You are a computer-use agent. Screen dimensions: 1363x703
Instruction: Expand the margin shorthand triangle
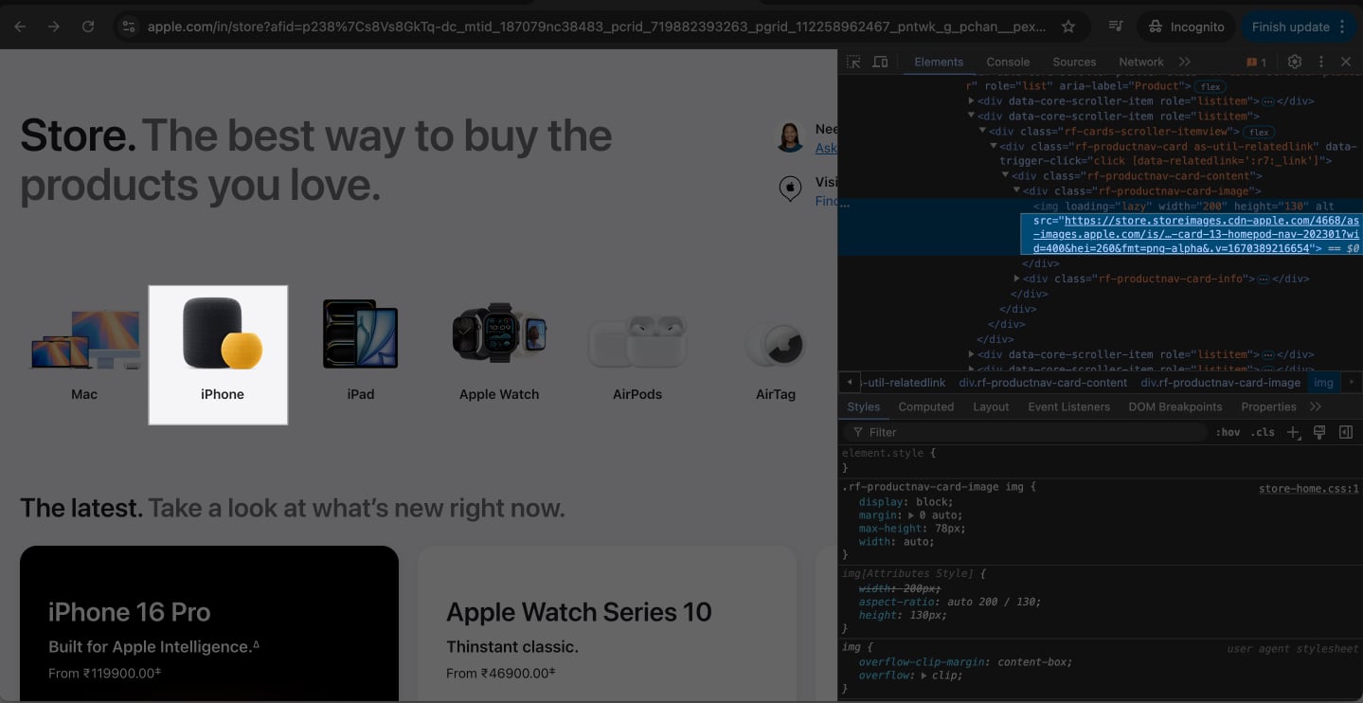911,515
